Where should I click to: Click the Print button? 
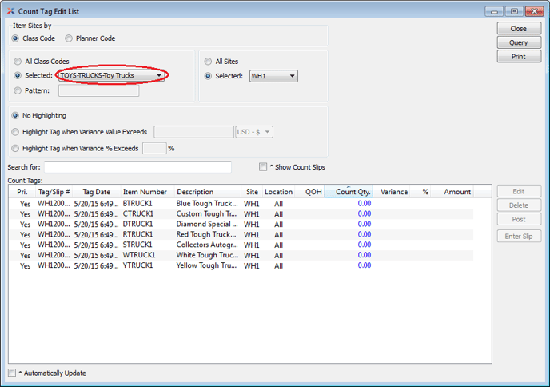(x=518, y=57)
